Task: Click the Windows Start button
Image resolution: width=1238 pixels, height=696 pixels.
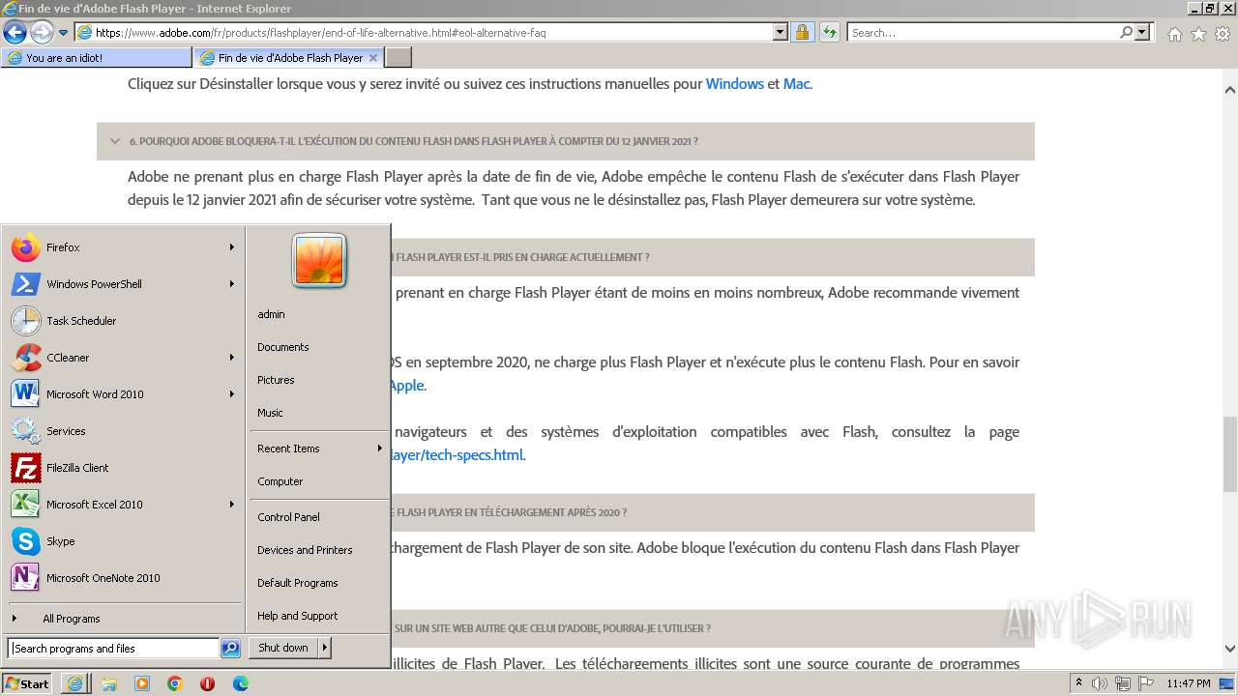Action: pyautogui.click(x=27, y=683)
